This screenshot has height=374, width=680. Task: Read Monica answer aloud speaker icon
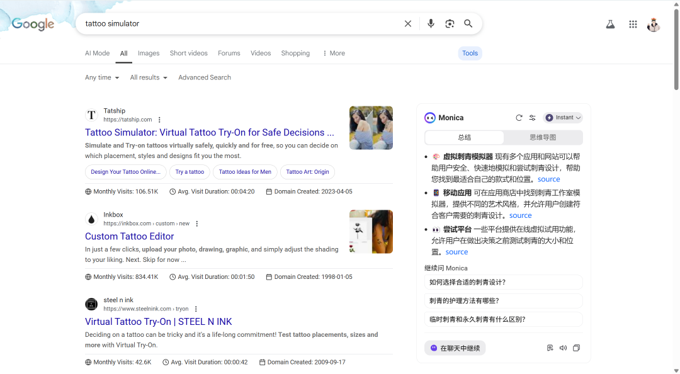tap(564, 348)
